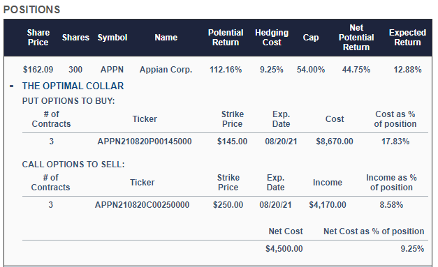Select the 12.88% expected return value
Screen dimensions: 438x267
(407, 70)
